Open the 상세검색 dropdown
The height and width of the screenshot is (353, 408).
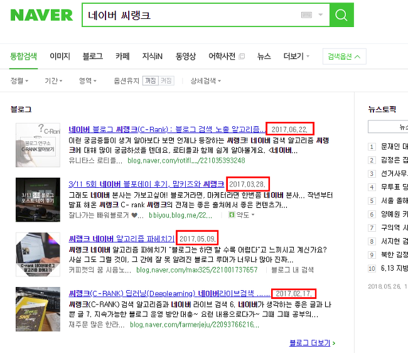(205, 80)
